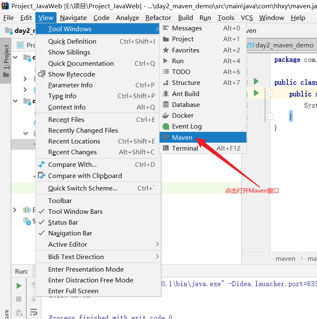Screen dimensions: 317x319
Task: Click Enter Presentation Mode
Action: 98,270
